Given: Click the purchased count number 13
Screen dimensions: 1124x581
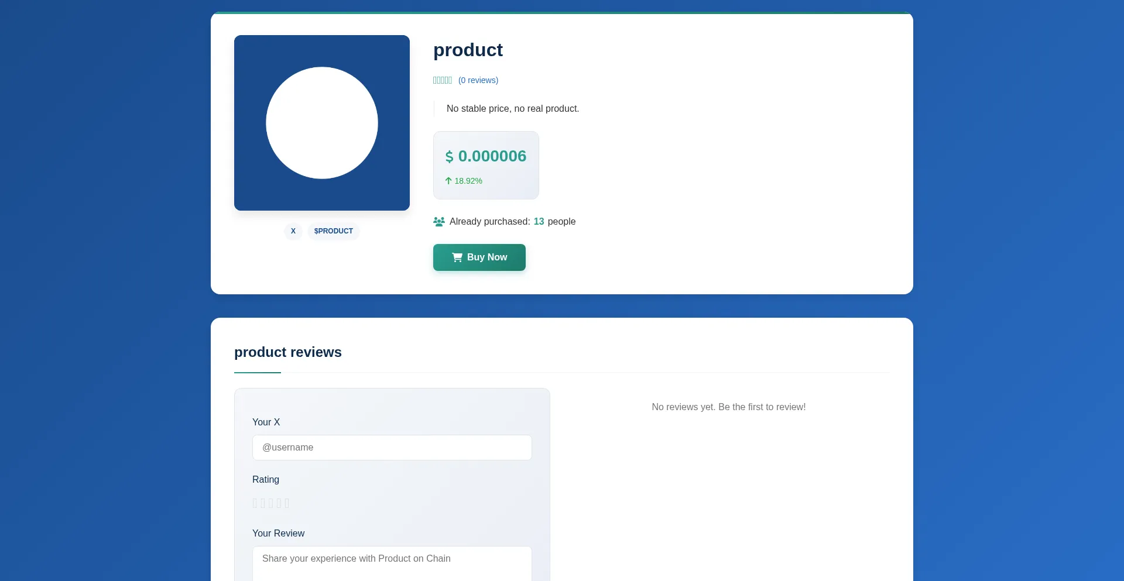Looking at the screenshot, I should pyautogui.click(x=539, y=222).
